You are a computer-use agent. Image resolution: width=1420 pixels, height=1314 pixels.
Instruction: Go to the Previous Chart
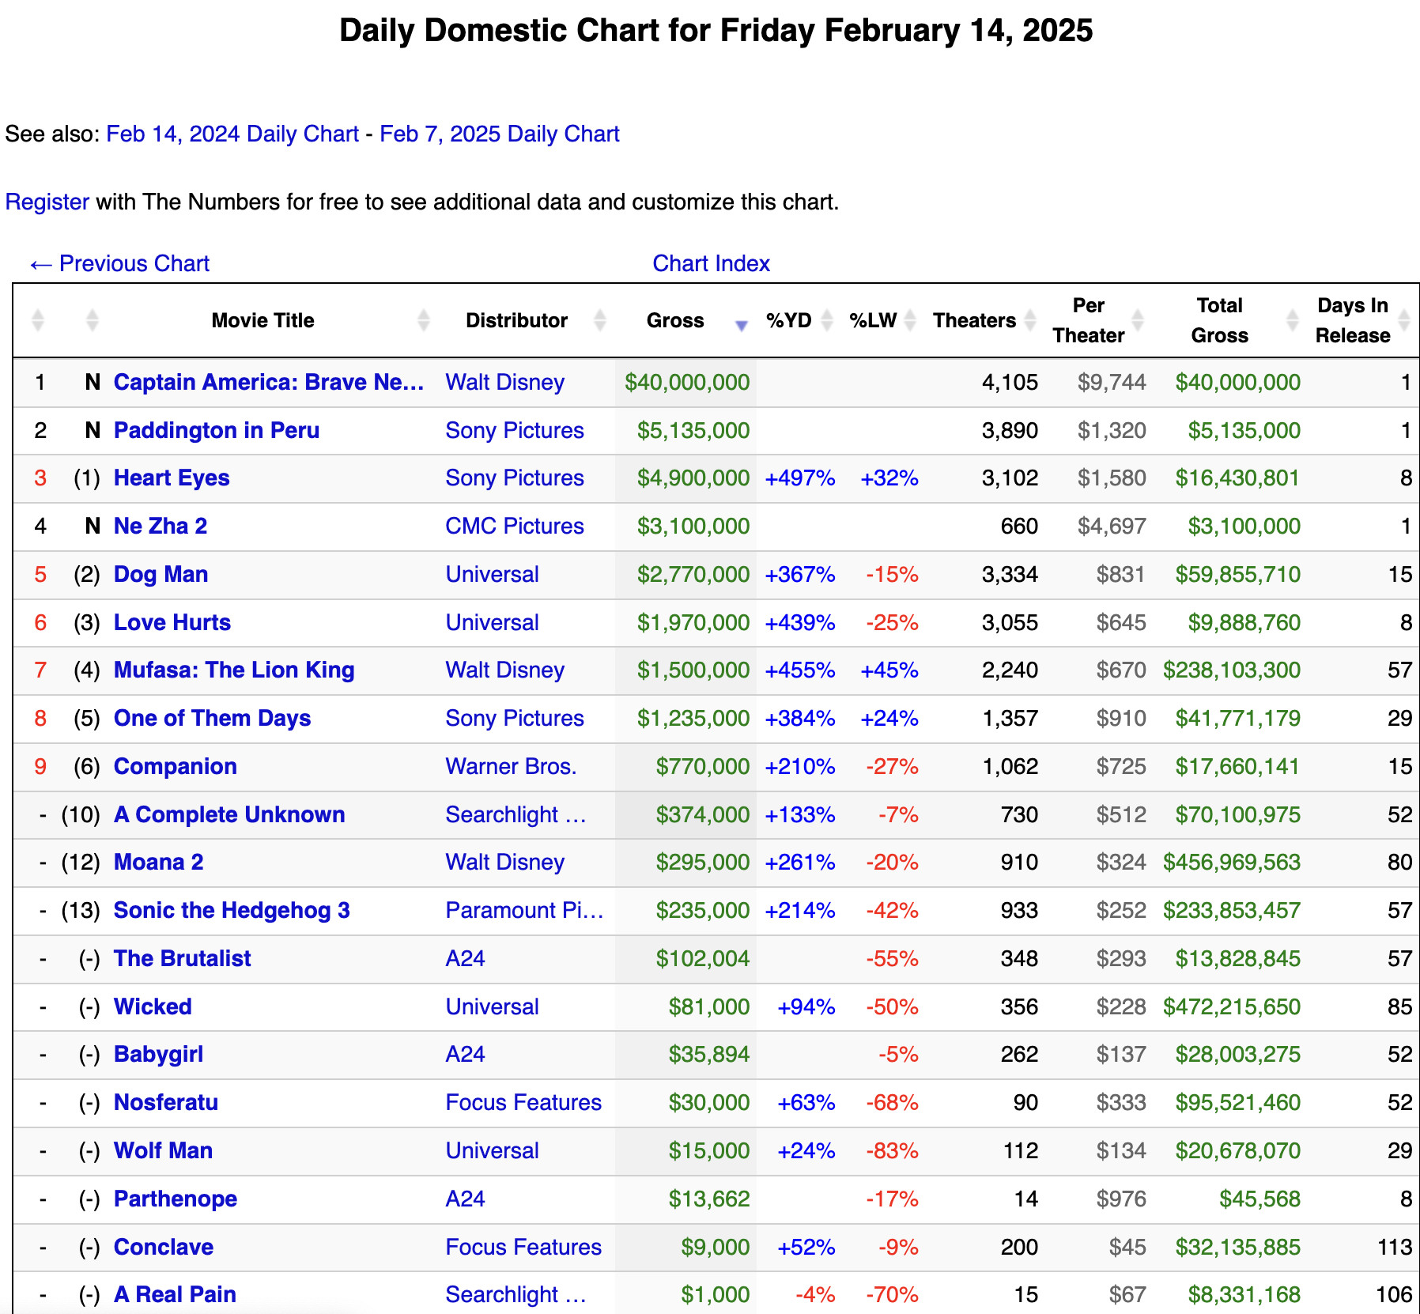(x=119, y=263)
